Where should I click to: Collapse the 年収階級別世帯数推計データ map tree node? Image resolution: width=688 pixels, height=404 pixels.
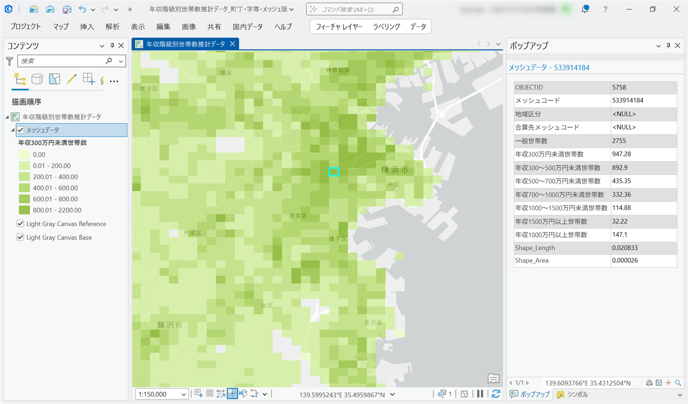click(7, 117)
